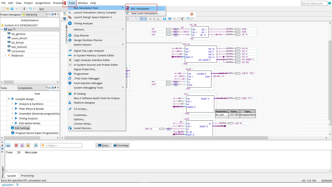Toggle the Use Rubberbanding button

141,19
